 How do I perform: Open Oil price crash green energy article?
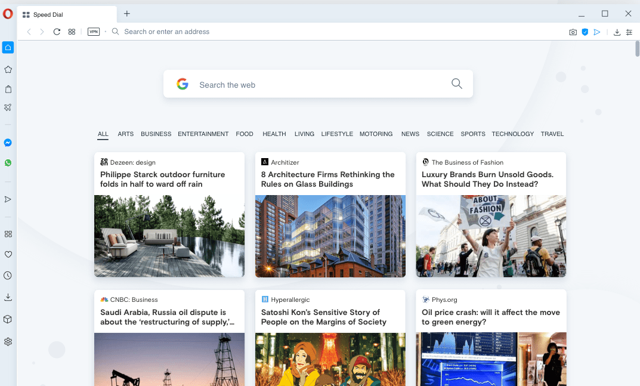point(491,317)
